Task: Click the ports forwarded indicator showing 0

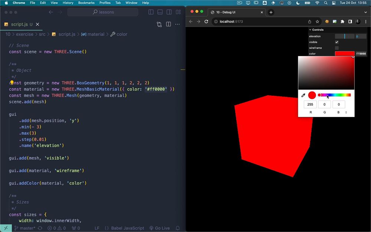Action: [x=76, y=228]
